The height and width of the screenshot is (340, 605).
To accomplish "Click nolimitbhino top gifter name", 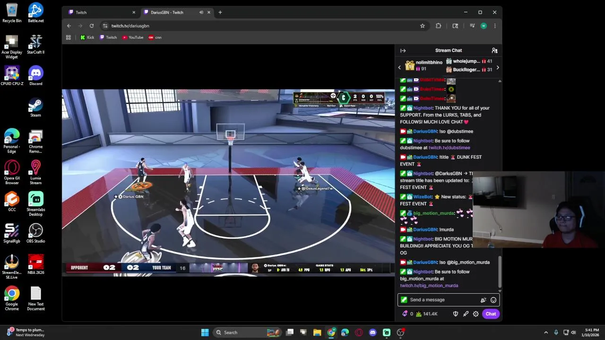I will (429, 62).
